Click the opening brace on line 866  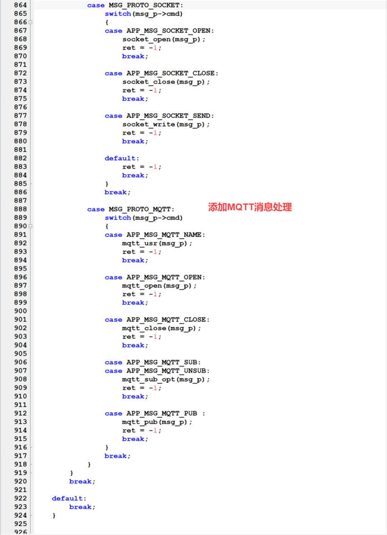[x=106, y=22]
